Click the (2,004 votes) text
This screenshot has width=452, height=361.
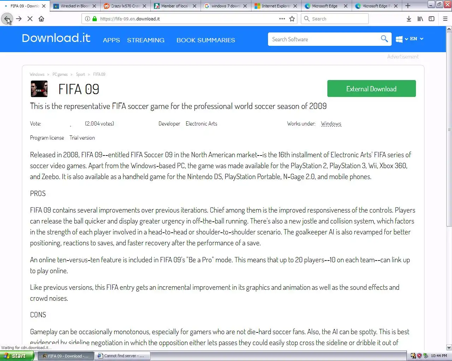coord(100,124)
